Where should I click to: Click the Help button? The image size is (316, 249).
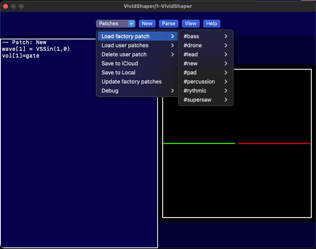pyautogui.click(x=211, y=24)
